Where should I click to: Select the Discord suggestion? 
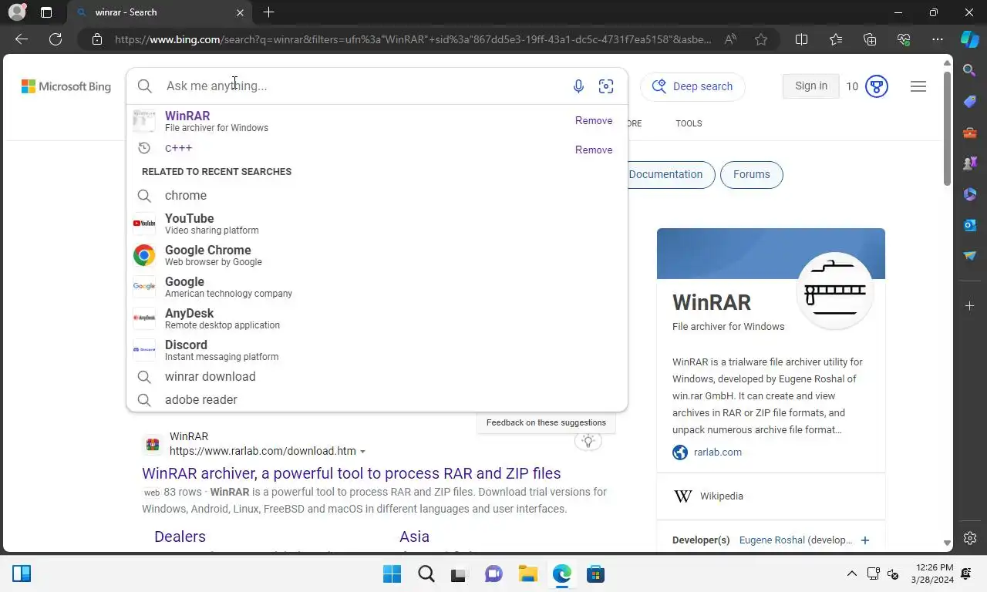pos(377,350)
